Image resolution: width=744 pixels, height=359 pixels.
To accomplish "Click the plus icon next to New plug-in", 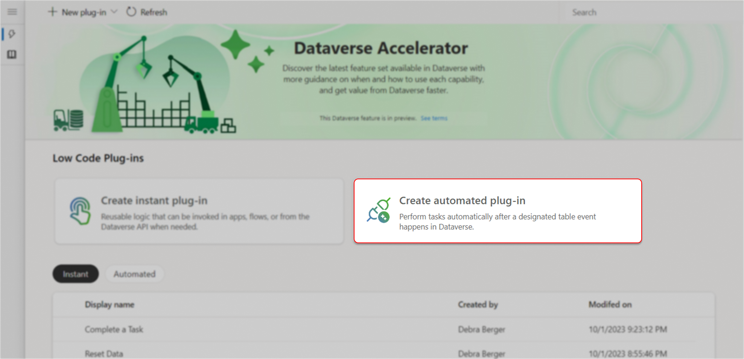I will click(x=52, y=12).
